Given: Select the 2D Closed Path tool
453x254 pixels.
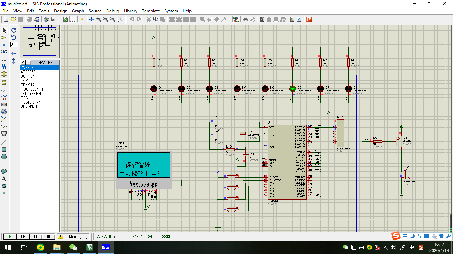Looking at the screenshot, I should pyautogui.click(x=4, y=171).
